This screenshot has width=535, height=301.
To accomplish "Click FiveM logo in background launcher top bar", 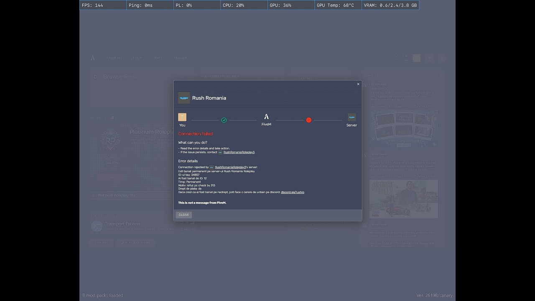I will [x=93, y=58].
